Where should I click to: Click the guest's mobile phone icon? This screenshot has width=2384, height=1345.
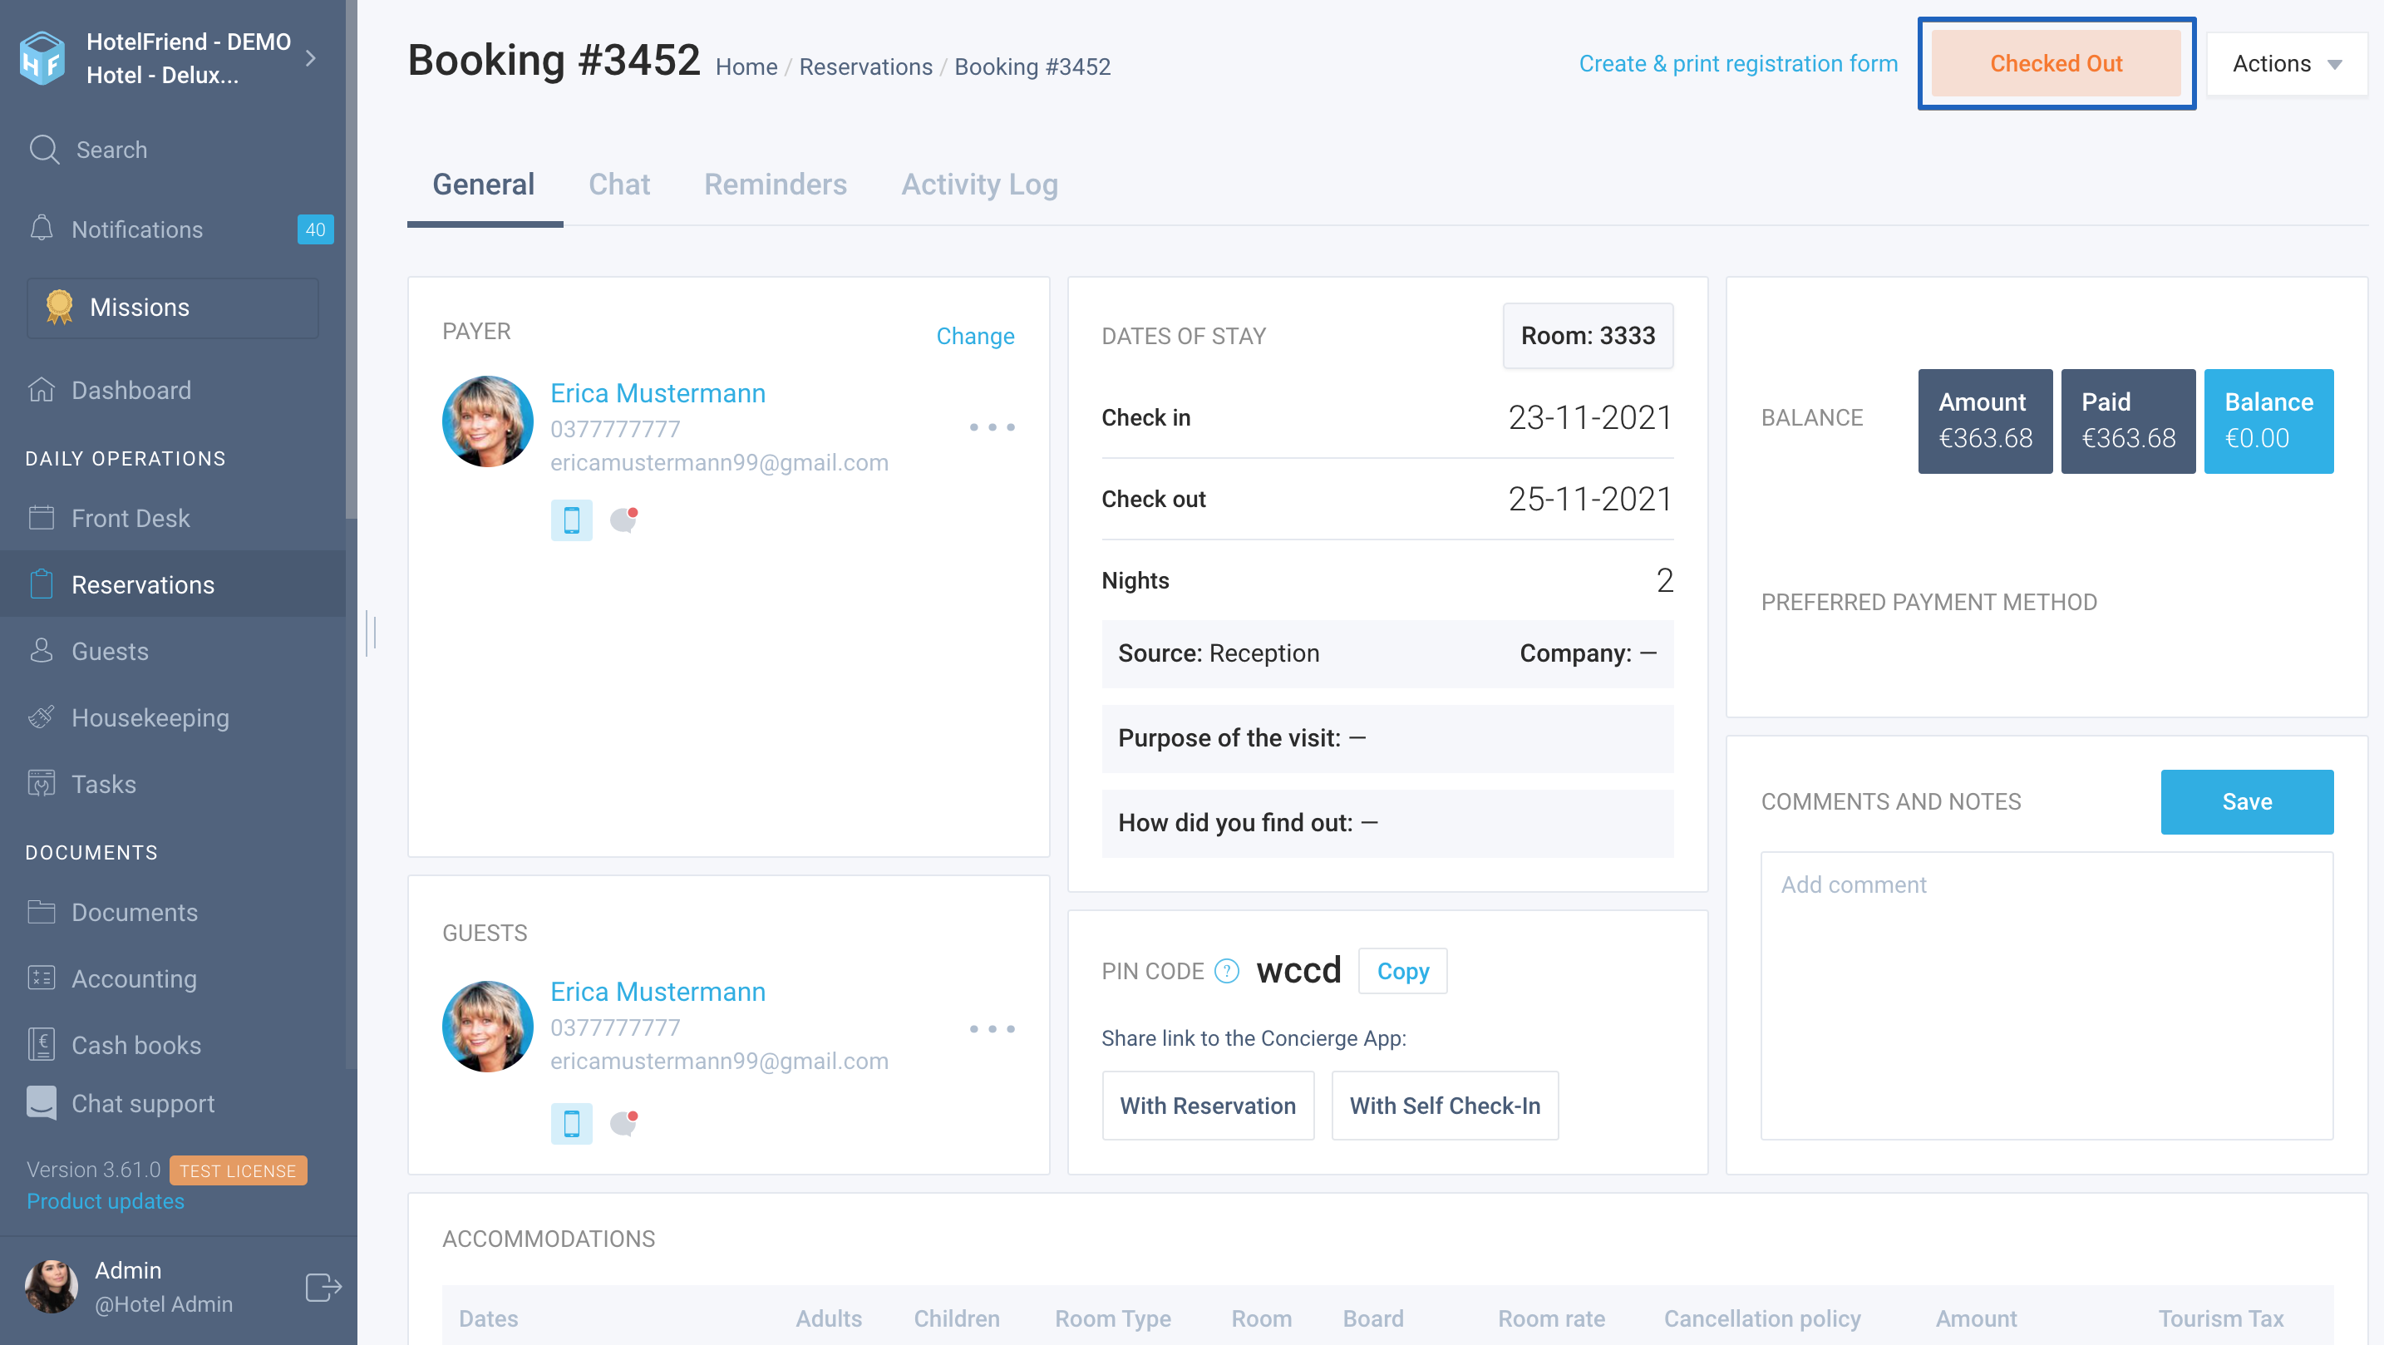[x=572, y=1124]
